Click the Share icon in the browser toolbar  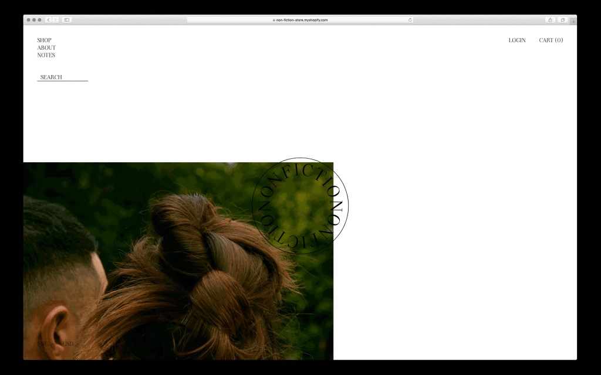tap(551, 19)
